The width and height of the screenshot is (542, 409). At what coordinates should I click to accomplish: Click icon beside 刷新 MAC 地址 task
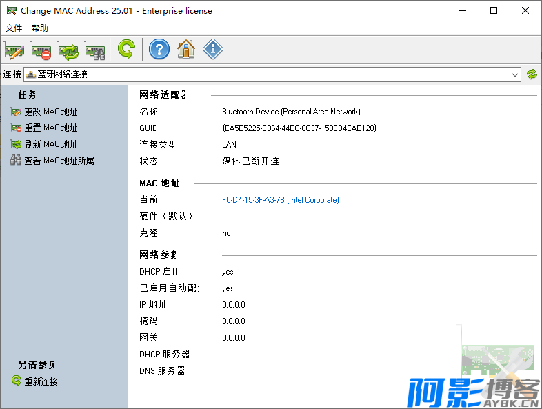click(16, 144)
